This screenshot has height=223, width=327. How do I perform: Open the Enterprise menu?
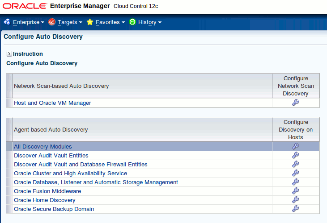[28, 22]
